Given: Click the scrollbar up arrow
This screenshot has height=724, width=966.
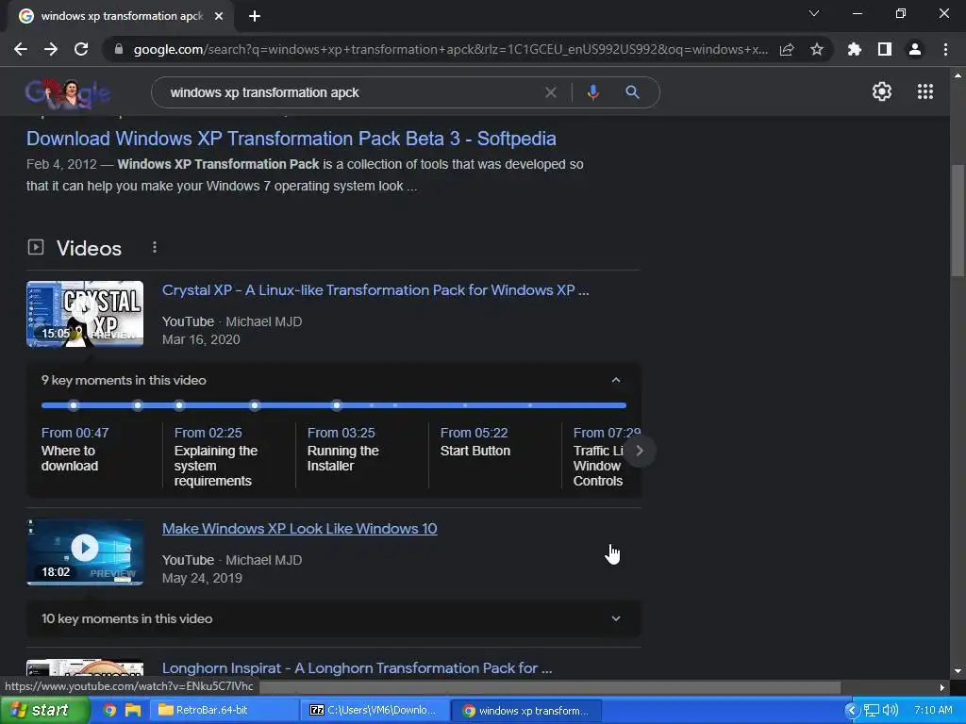Looking at the screenshot, I should (x=958, y=75).
